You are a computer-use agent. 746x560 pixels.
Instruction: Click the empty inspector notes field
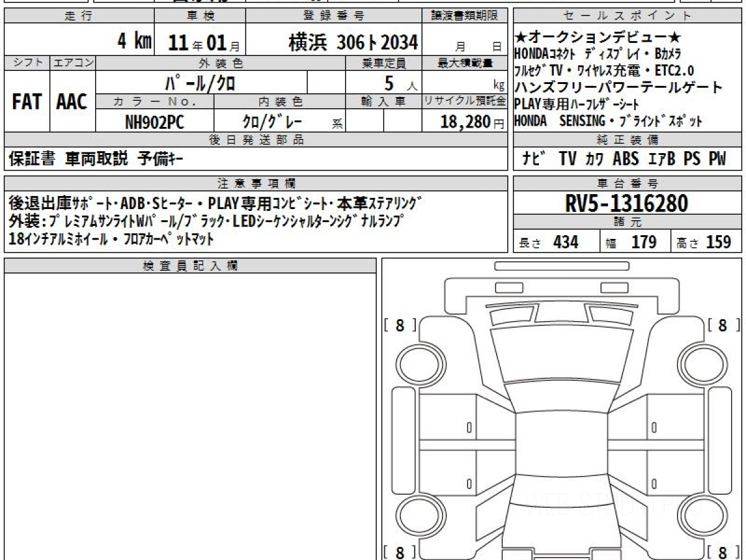click(190, 416)
